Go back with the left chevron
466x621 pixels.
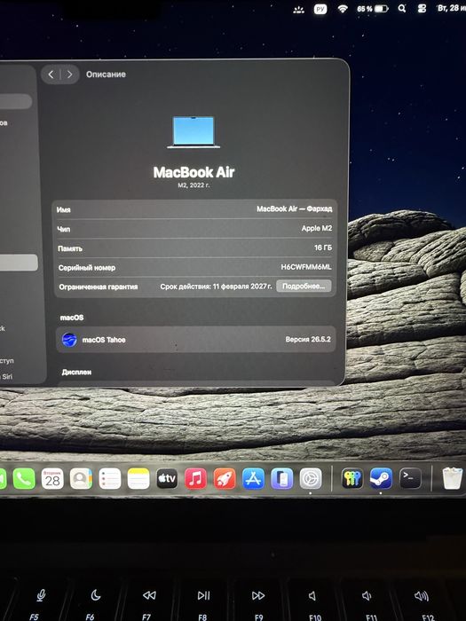pos(51,74)
